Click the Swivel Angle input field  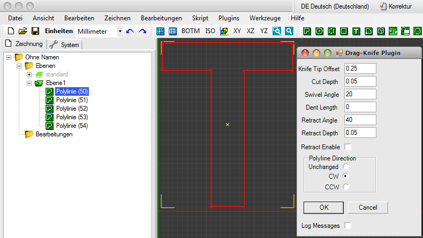click(360, 94)
